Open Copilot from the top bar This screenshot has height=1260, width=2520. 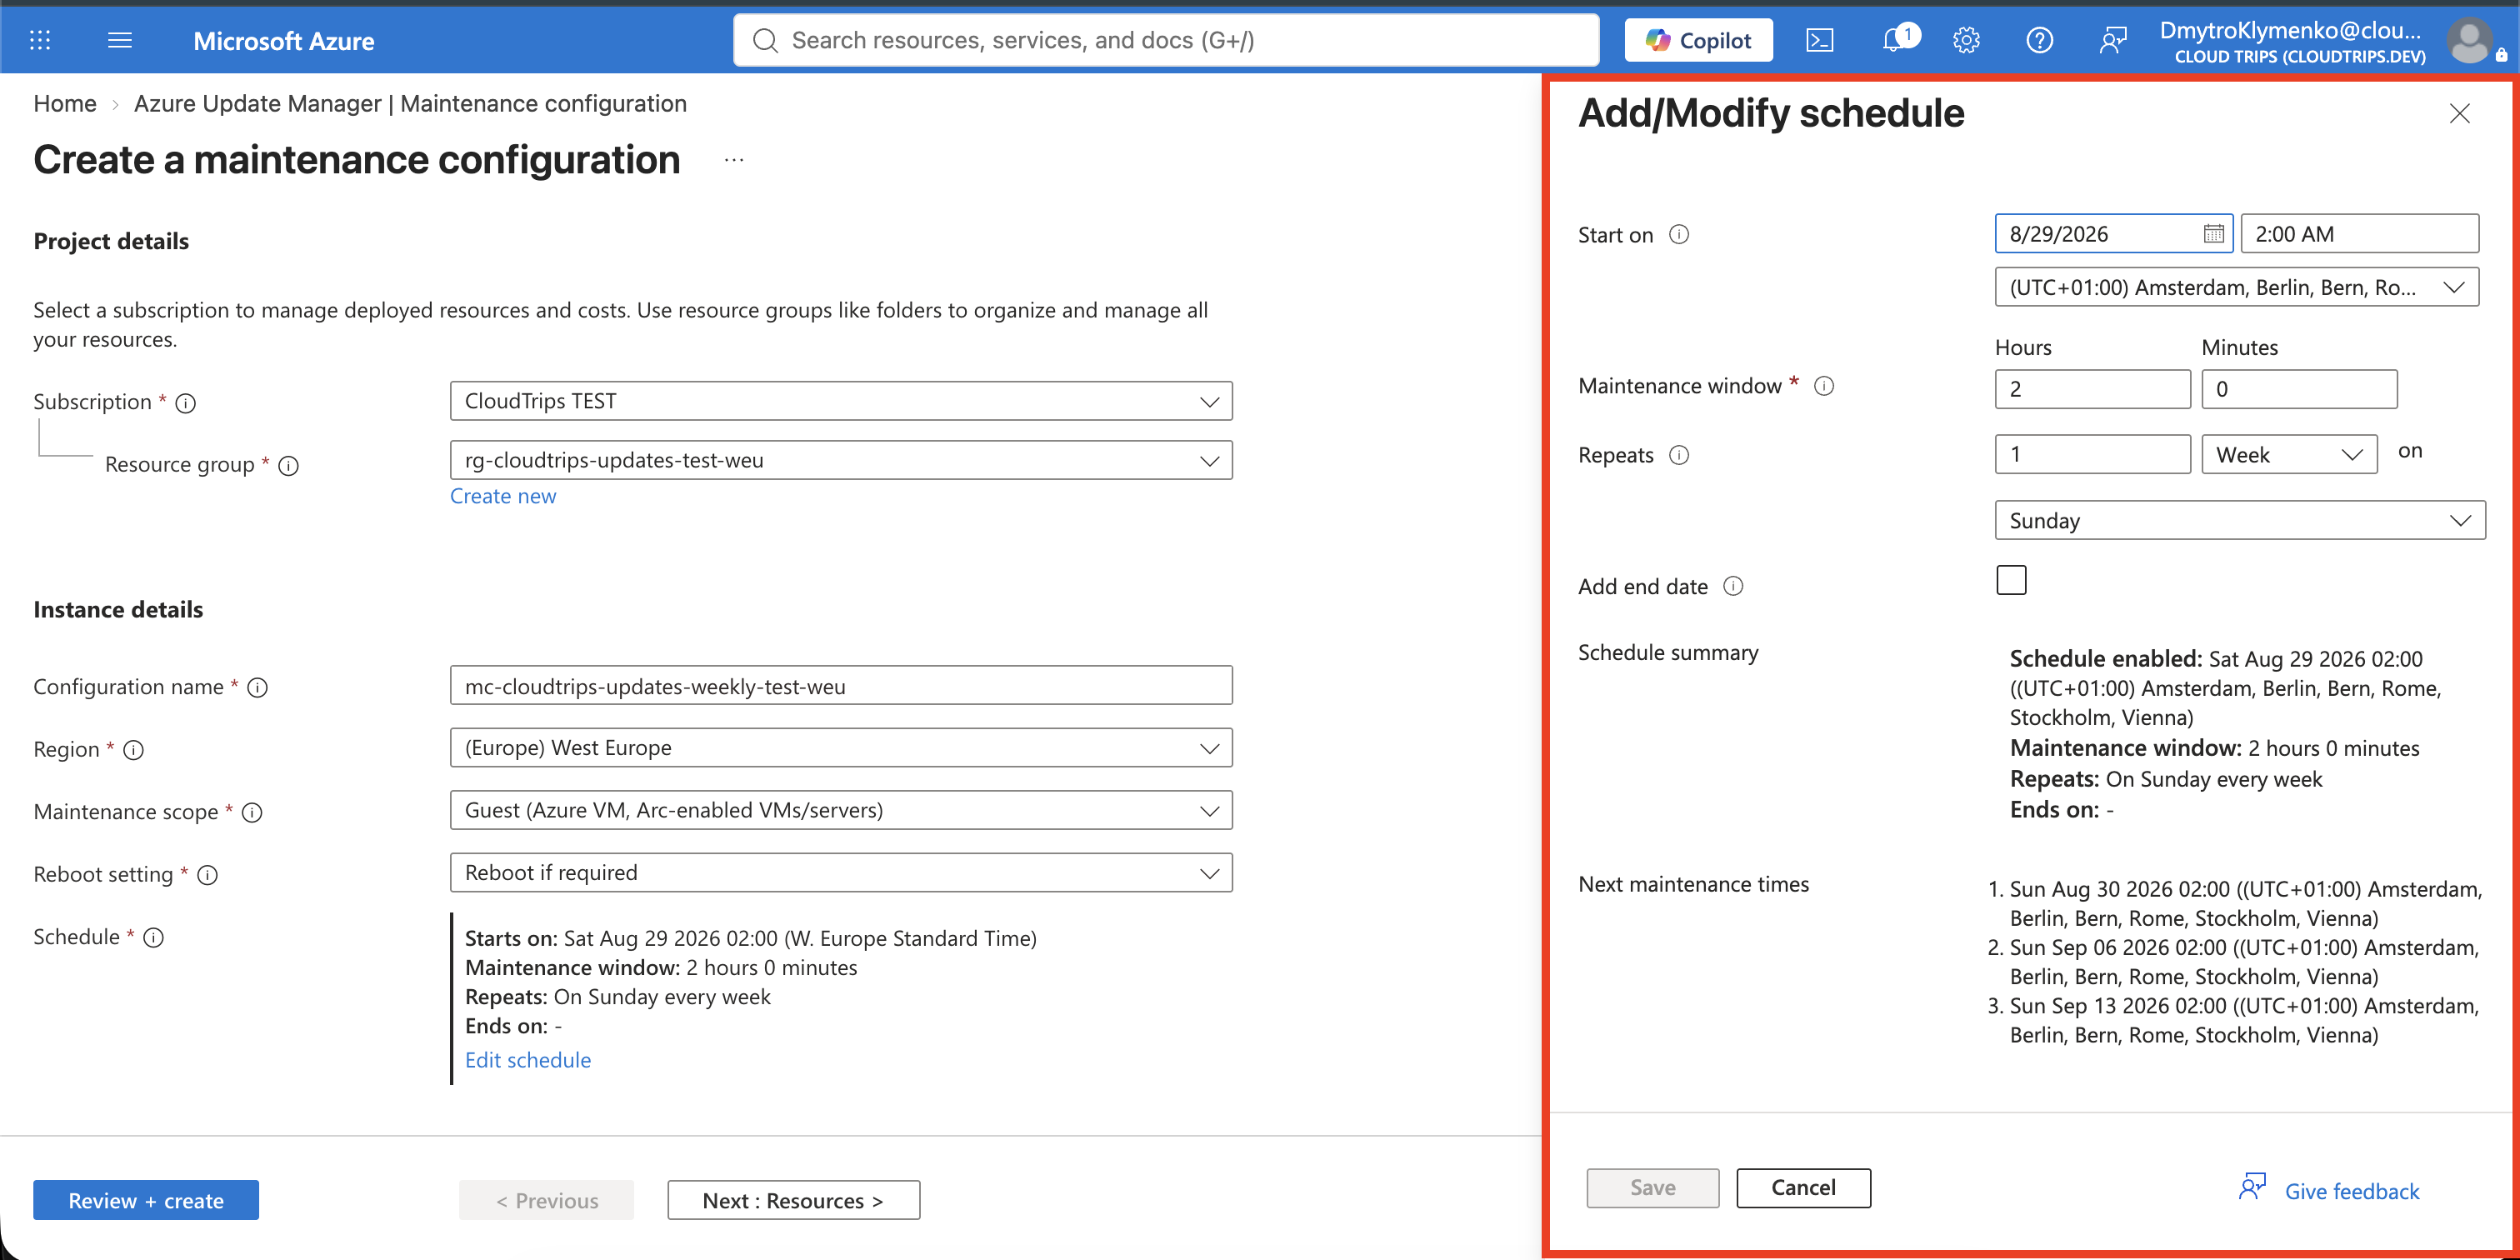coord(1698,40)
